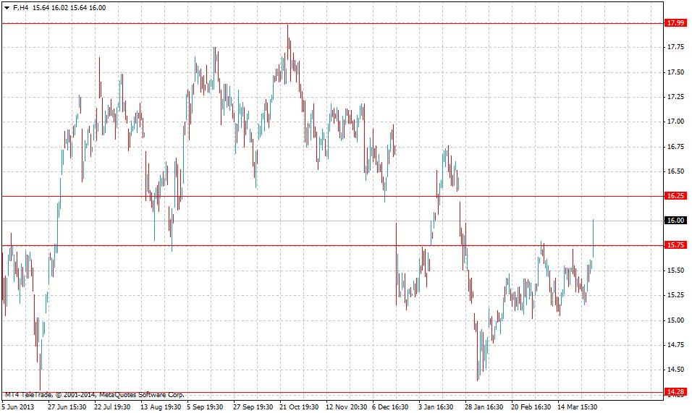Click the 5 Jun 2013 date label
The image size is (692, 413).
tap(18, 406)
